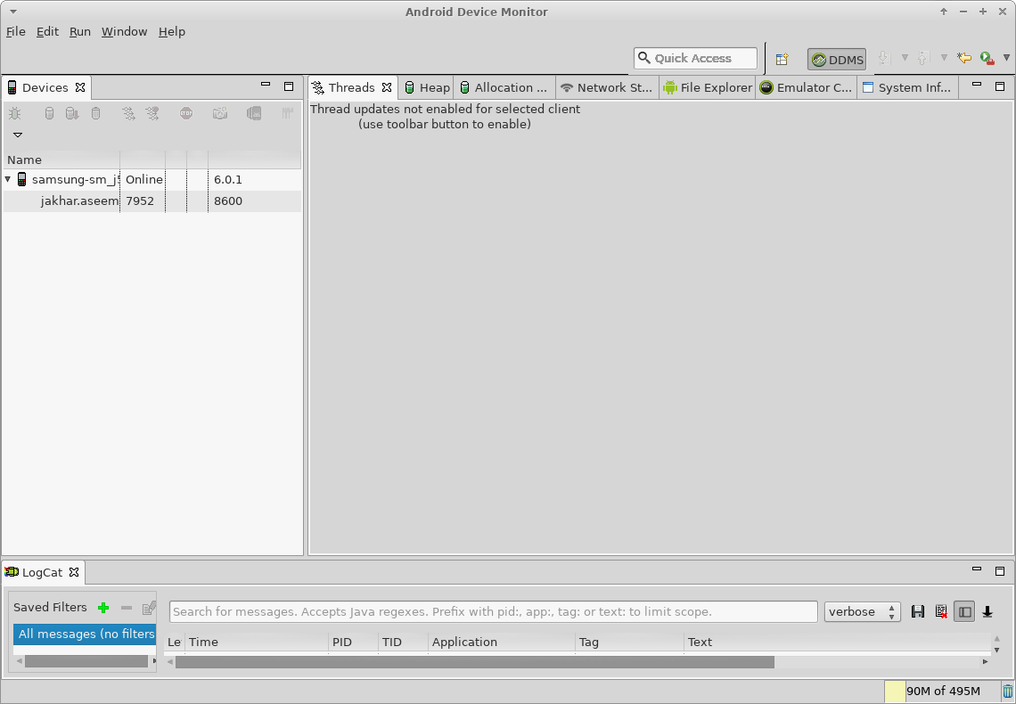Open the Window menu

tap(124, 31)
